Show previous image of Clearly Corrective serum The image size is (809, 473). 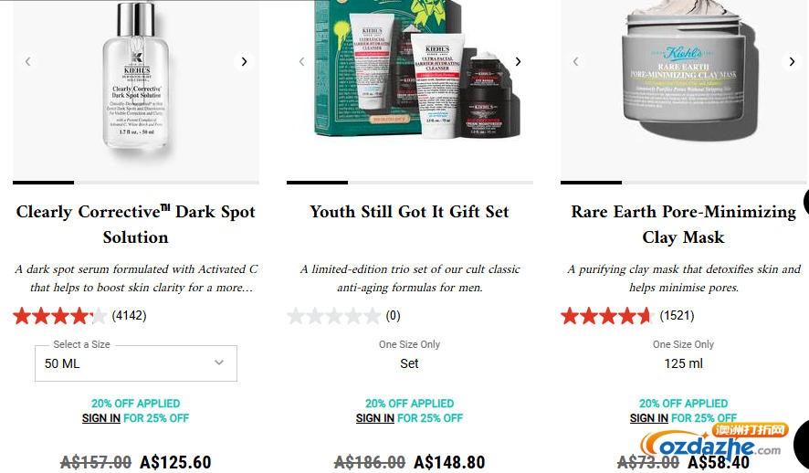[x=28, y=61]
